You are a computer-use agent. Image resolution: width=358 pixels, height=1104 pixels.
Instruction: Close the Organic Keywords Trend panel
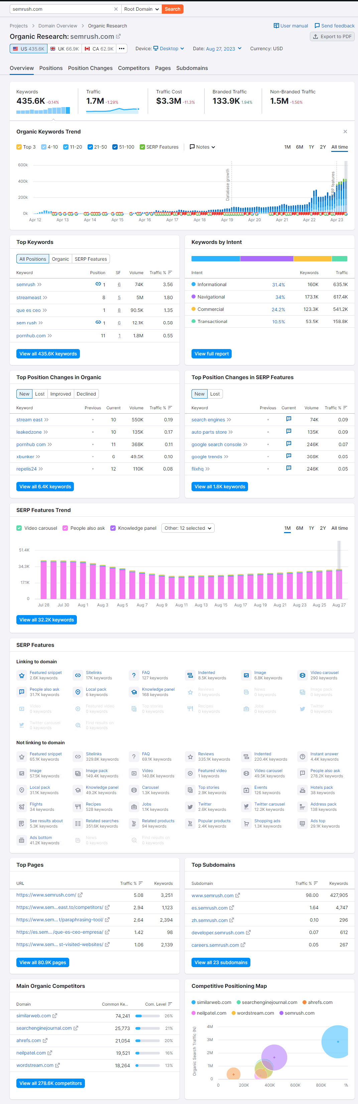click(345, 132)
